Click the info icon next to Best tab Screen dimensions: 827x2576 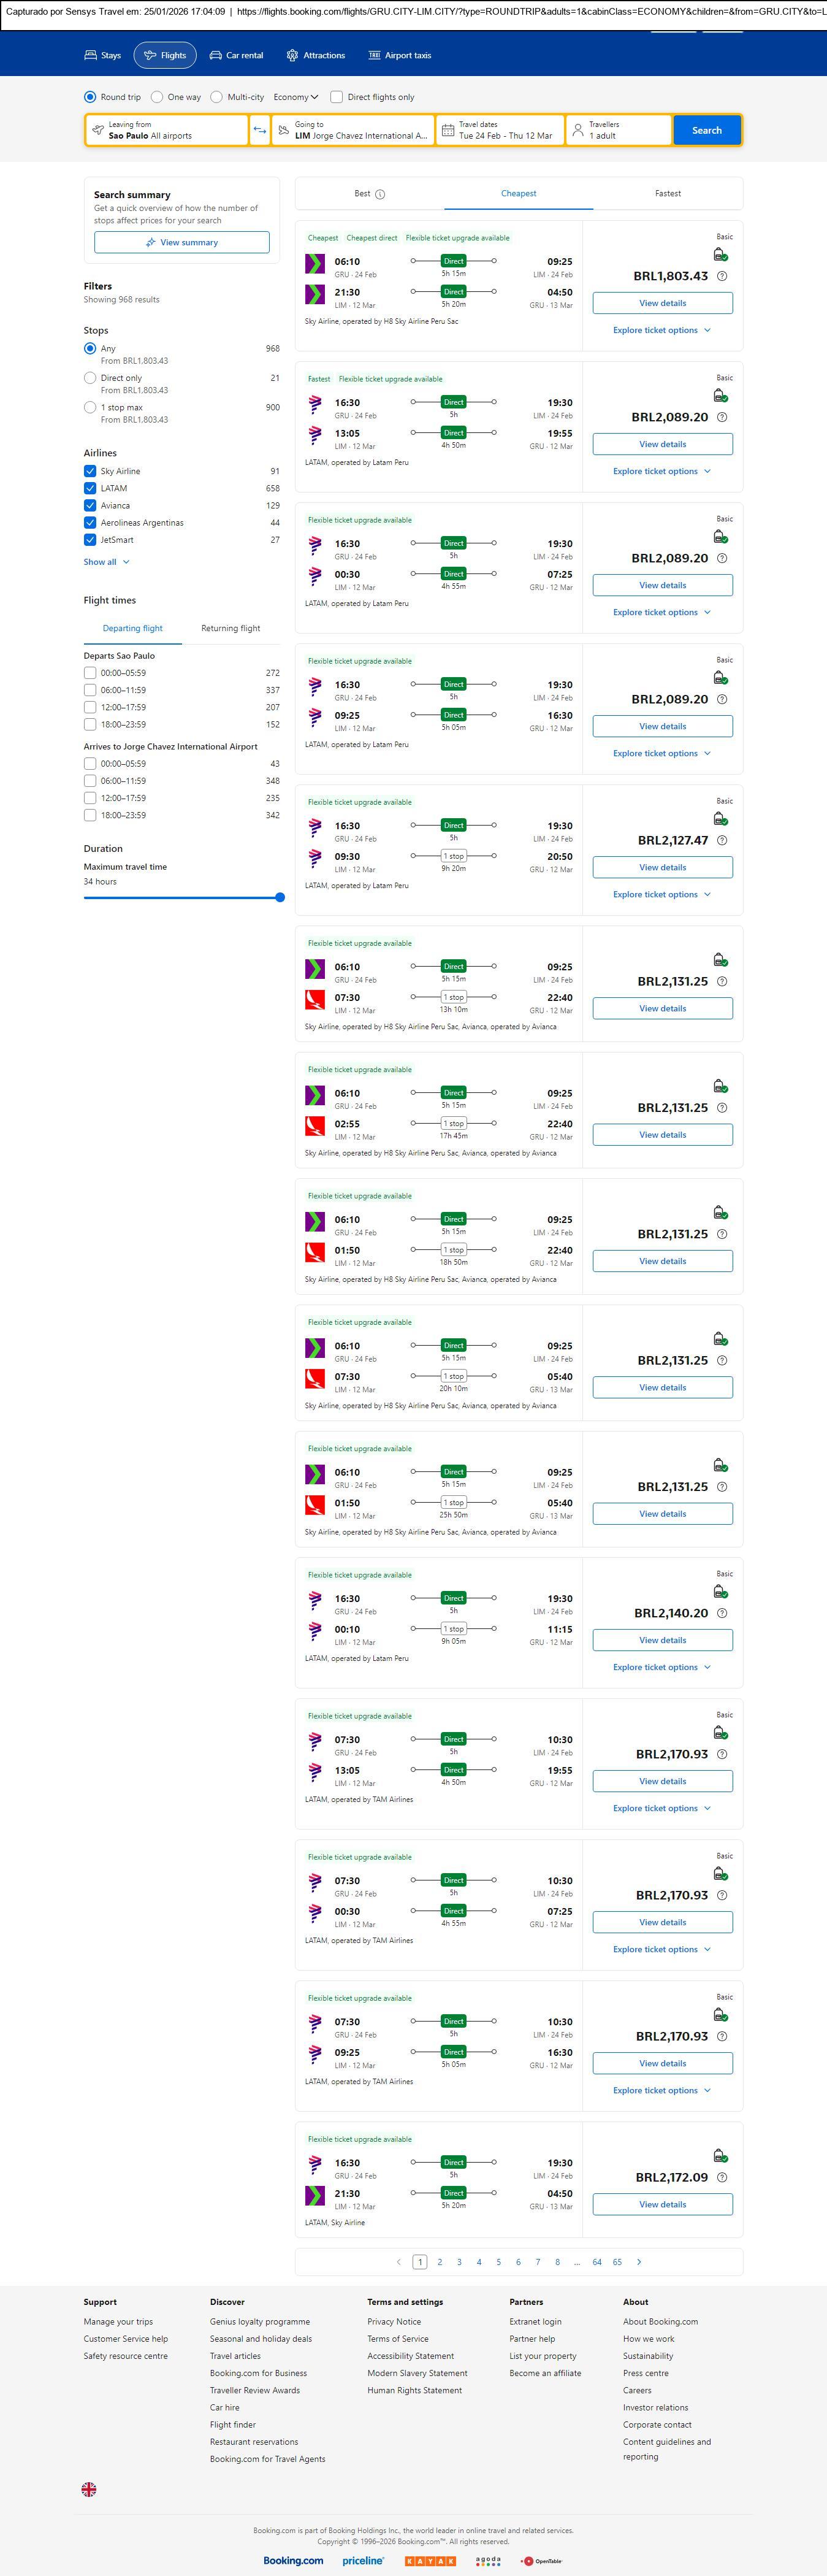[380, 194]
